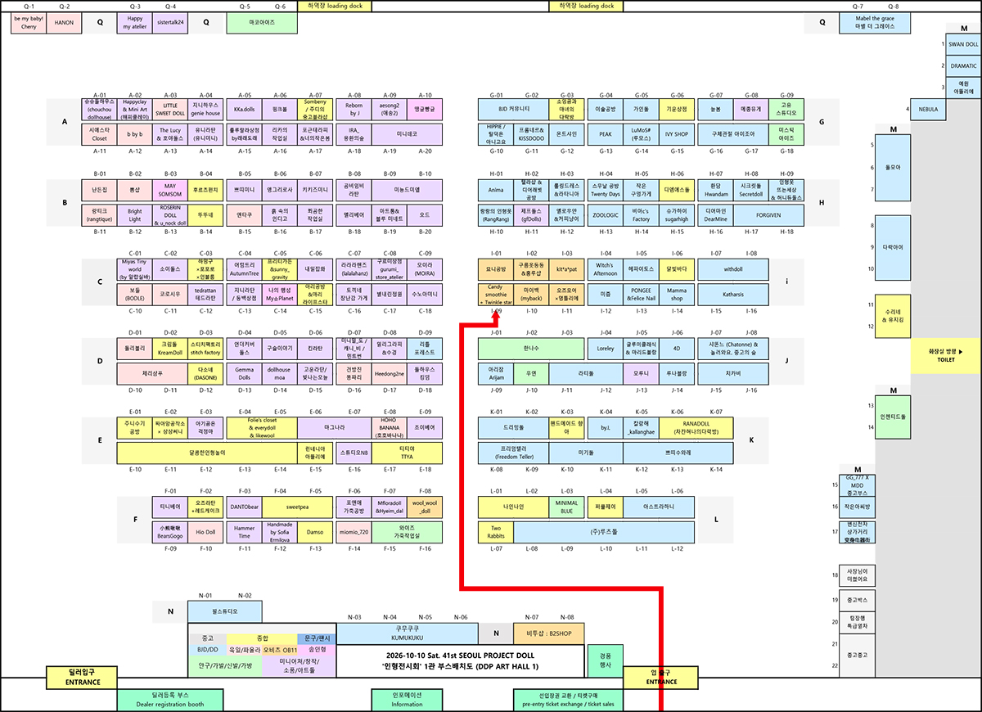Image resolution: width=982 pixels, height=712 pixels.
Task: Select the 'Loreley' booth cell
Action: [x=606, y=349]
